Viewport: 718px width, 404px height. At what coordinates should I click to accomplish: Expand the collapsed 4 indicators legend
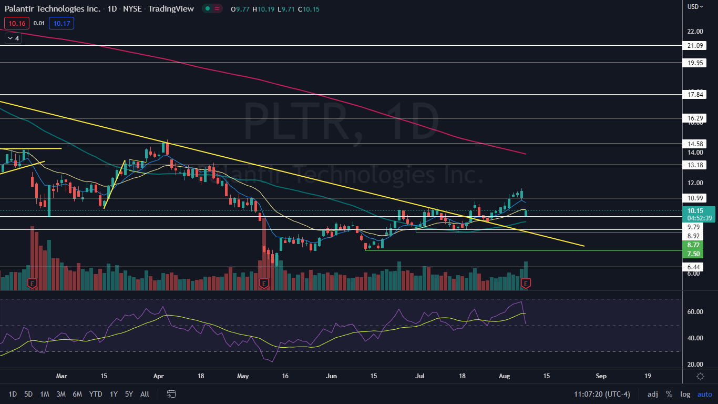tap(13, 38)
